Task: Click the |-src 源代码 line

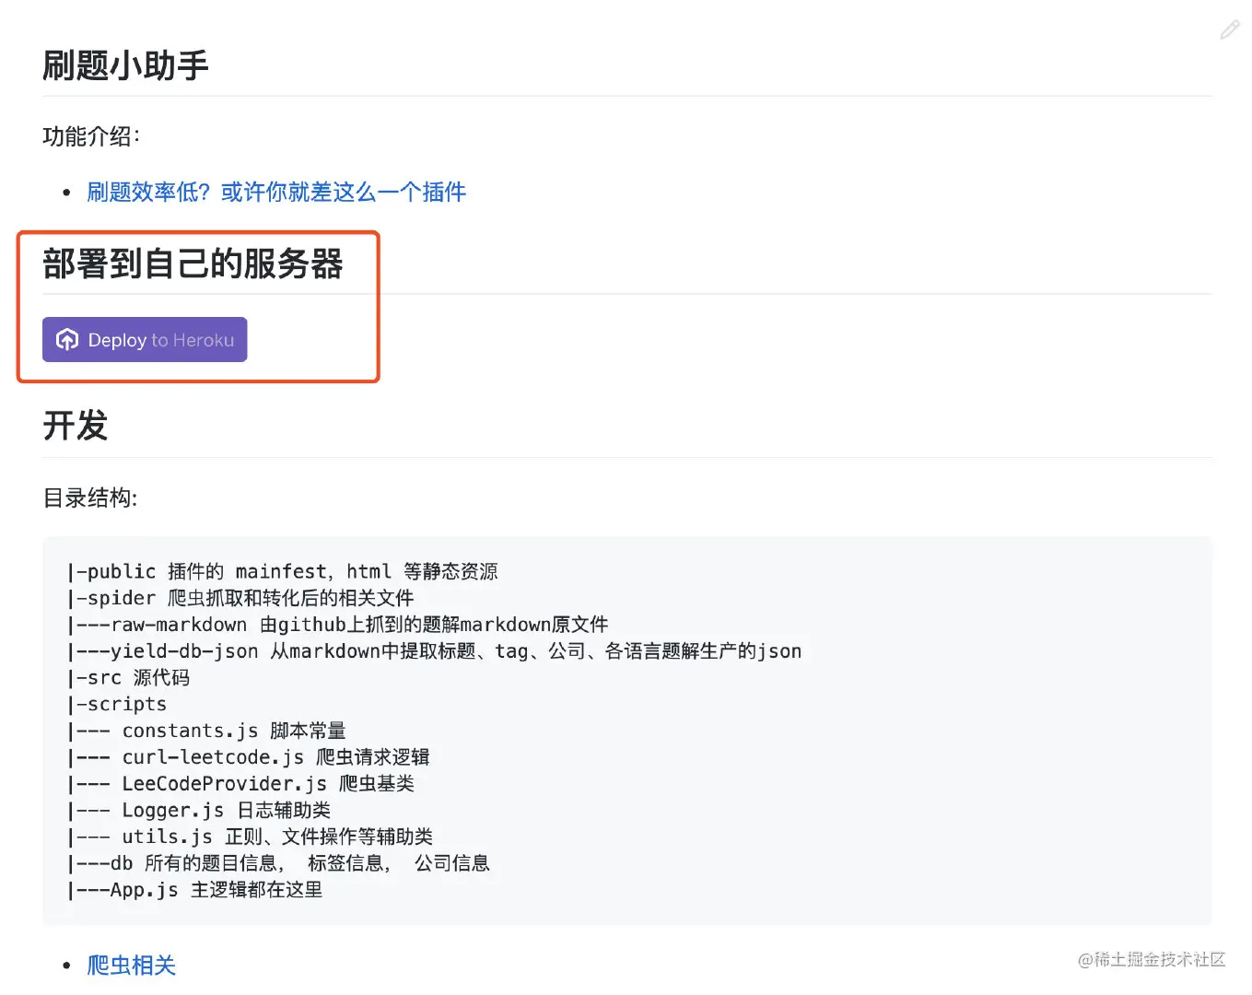Action: pos(128,678)
